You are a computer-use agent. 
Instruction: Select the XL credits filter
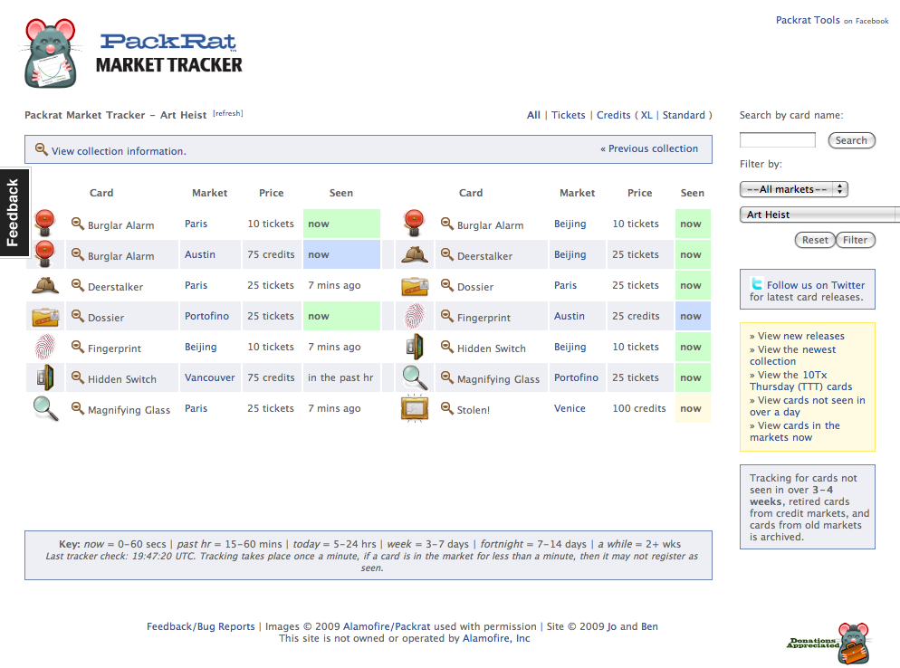pyautogui.click(x=646, y=115)
